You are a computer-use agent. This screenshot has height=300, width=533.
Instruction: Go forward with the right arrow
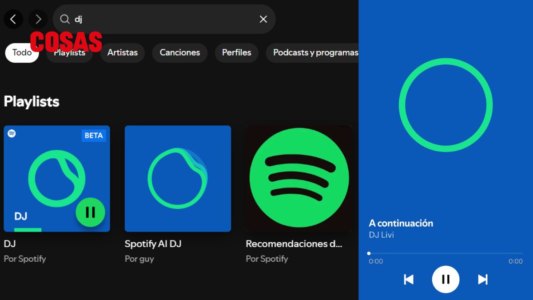38,19
